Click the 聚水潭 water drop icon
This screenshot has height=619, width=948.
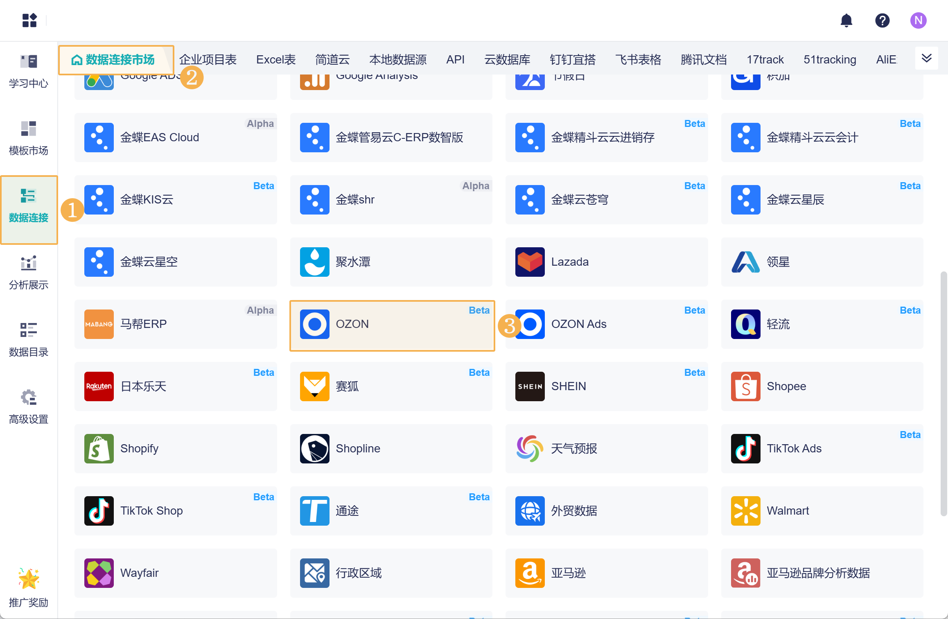coord(315,262)
